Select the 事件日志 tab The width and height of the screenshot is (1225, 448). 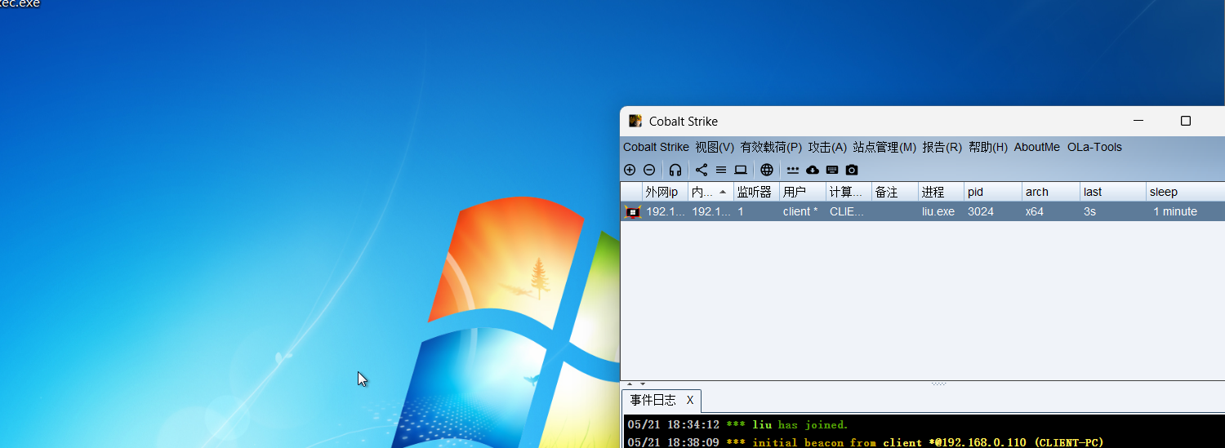click(x=653, y=401)
